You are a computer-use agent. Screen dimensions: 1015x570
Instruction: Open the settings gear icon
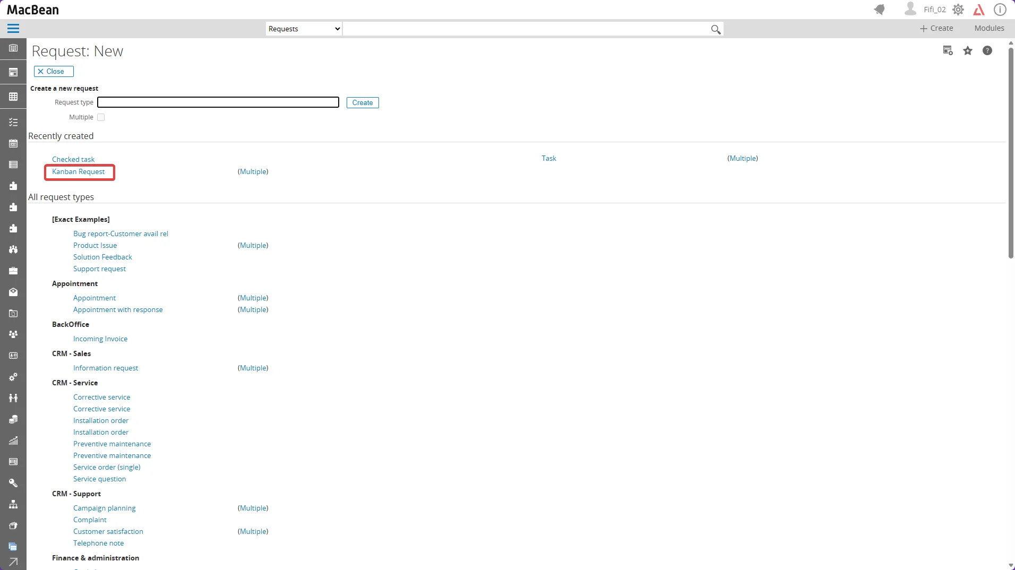tap(958, 10)
